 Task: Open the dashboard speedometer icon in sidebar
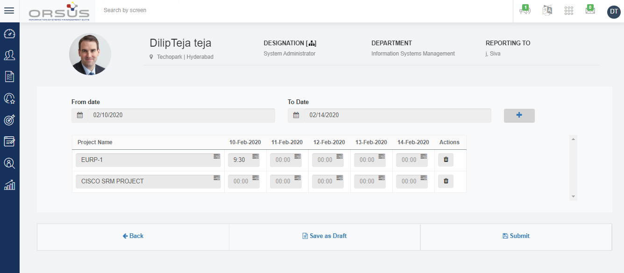(x=9, y=34)
